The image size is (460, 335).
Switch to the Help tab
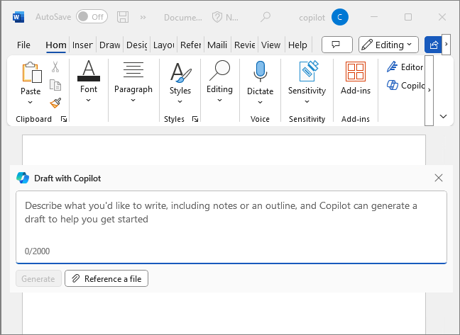click(297, 45)
